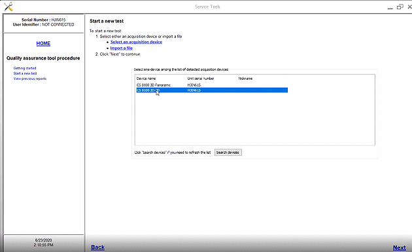Click Select an acquisition device link
This screenshot has height=252, width=412.
136,42
